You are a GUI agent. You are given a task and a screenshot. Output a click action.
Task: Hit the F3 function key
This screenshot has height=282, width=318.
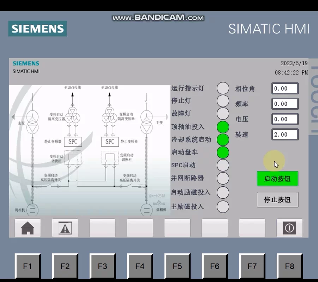102,266
